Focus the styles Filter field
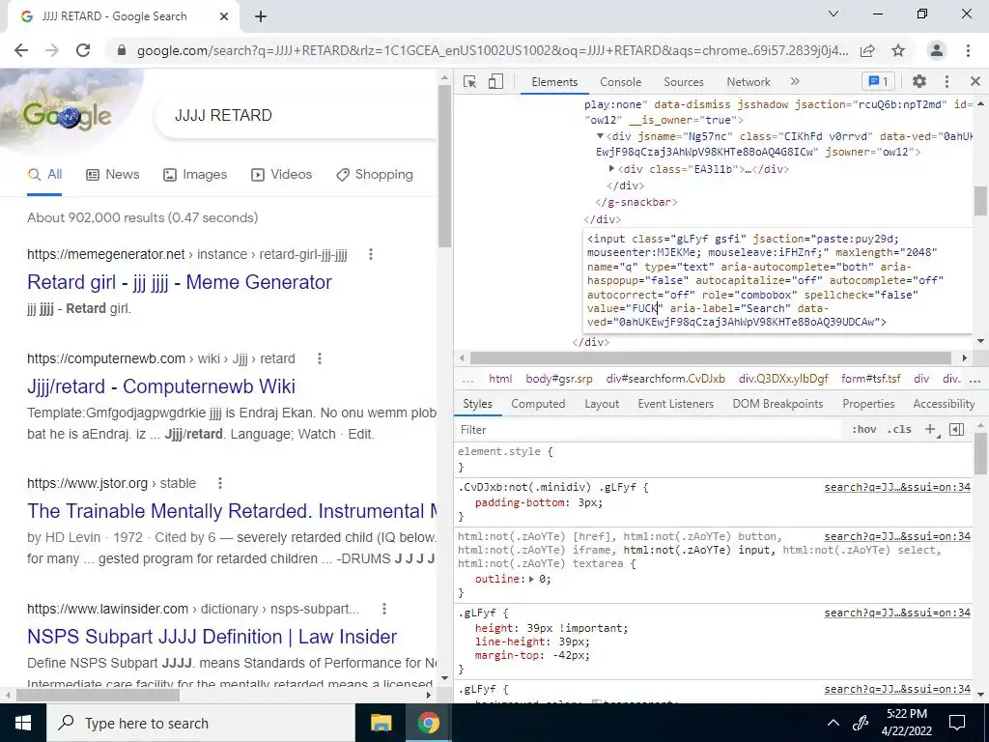The width and height of the screenshot is (989, 742). tap(650, 430)
